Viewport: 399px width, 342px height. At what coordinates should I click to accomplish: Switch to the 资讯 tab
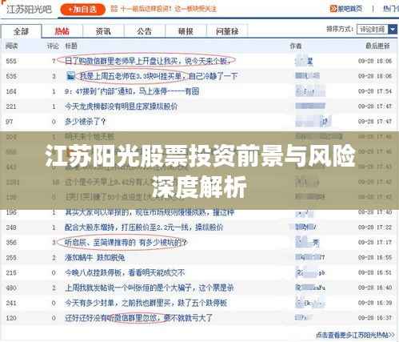(x=103, y=31)
